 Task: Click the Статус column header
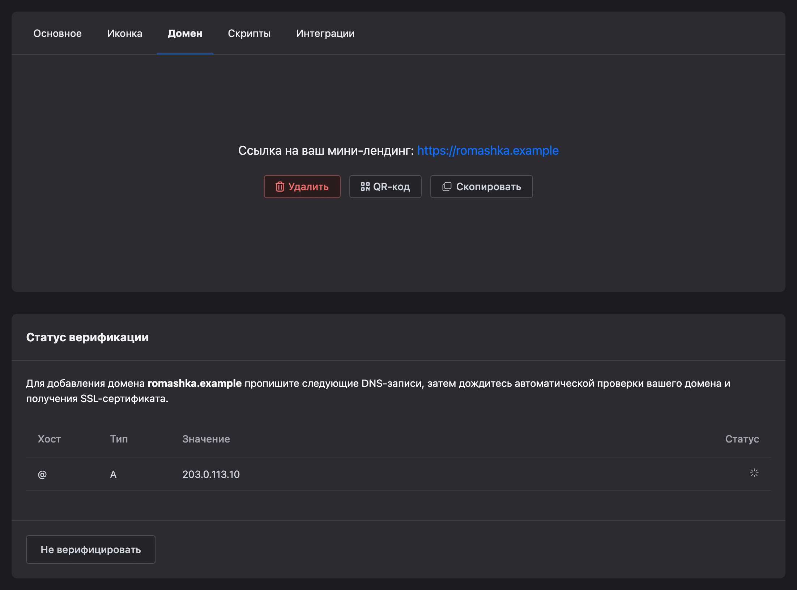742,439
